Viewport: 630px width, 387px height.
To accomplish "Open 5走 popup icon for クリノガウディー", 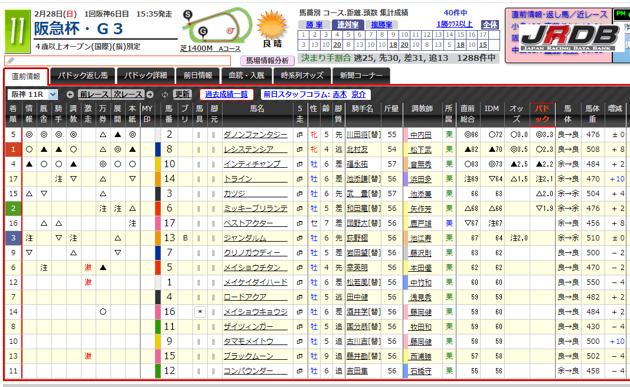I will tap(299, 253).
